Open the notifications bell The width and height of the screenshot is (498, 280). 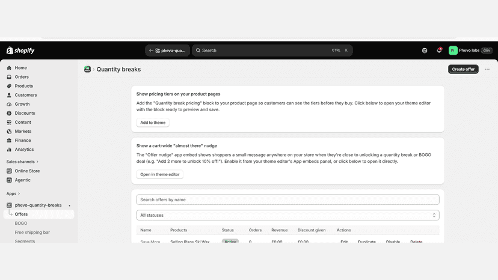[x=439, y=50]
